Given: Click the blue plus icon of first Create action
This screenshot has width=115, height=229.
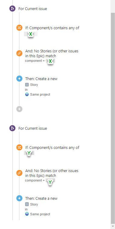Looking at the screenshot, I should [19, 79].
